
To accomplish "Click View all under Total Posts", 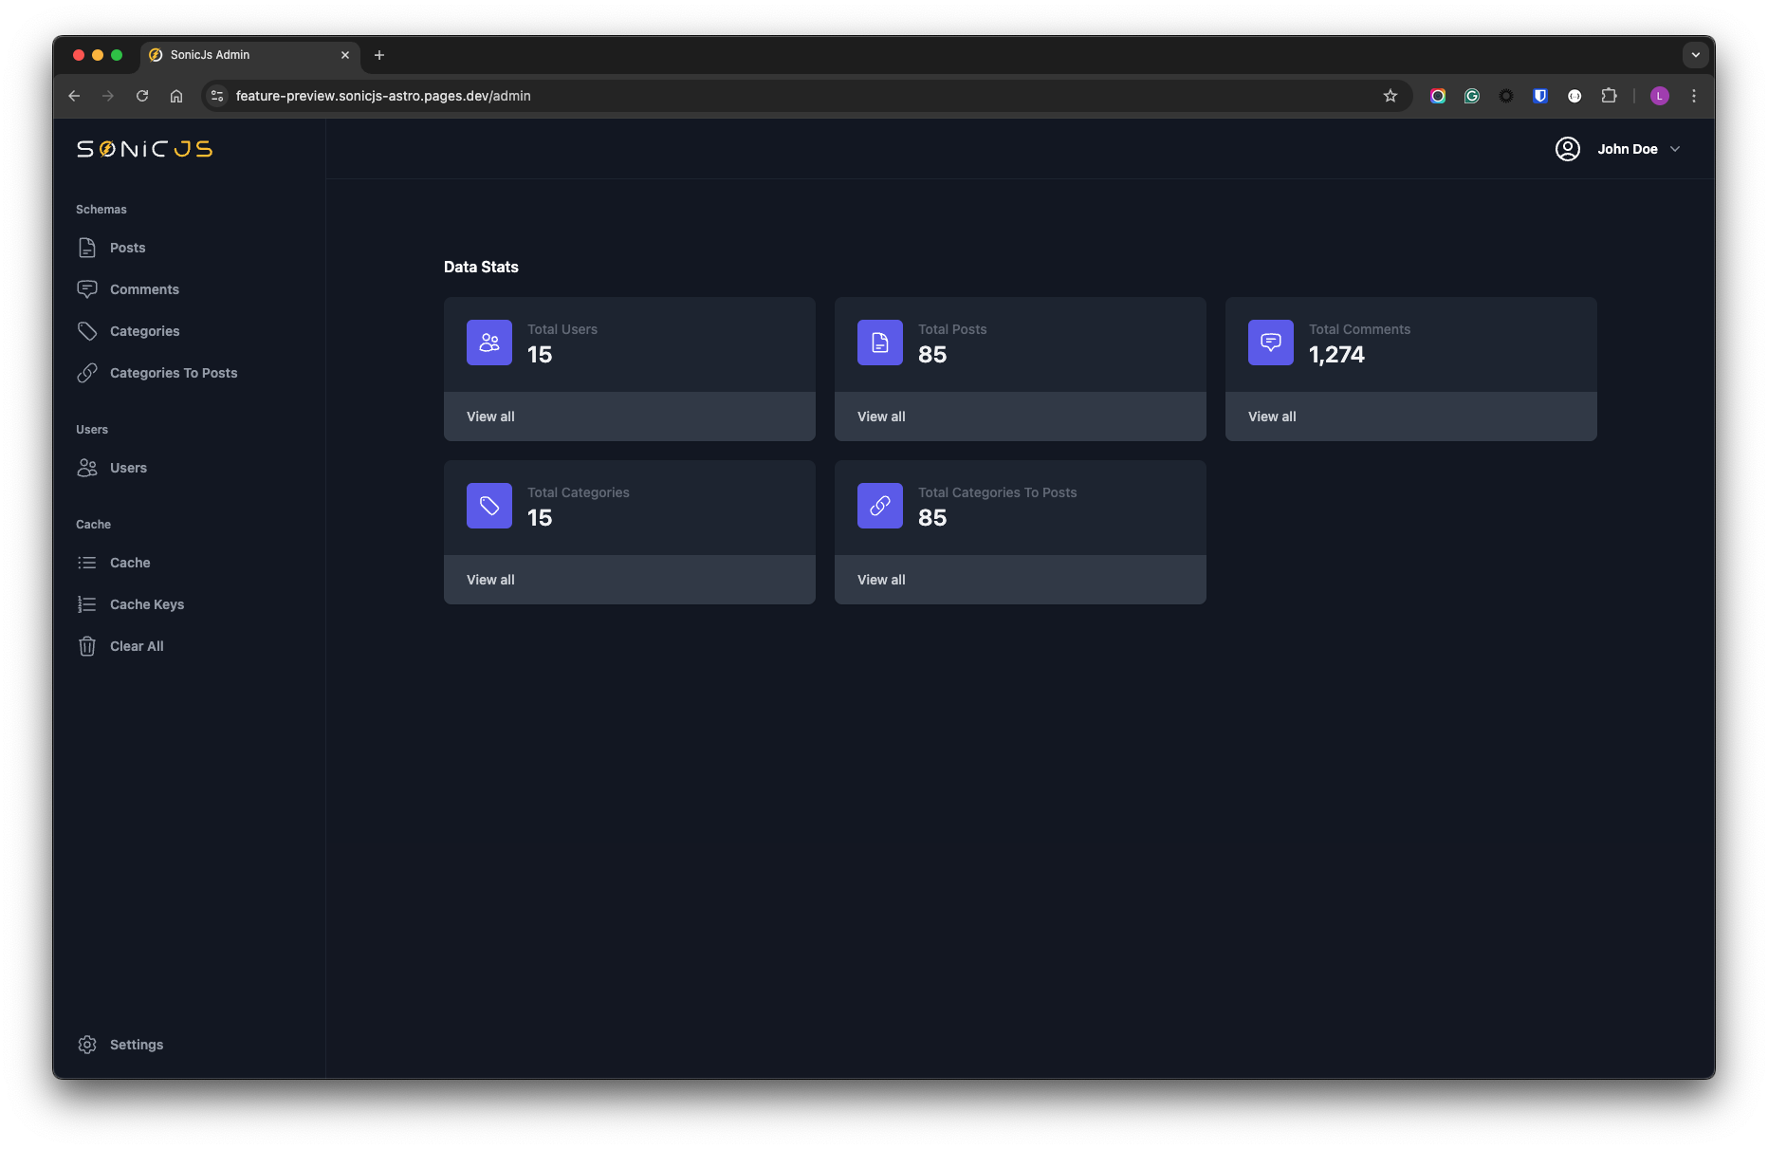I will 880,417.
